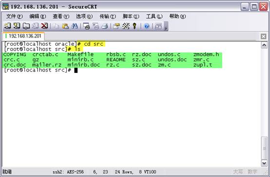Click the blue Help question icon
This screenshot has width=270, height=177.
click(x=147, y=26)
